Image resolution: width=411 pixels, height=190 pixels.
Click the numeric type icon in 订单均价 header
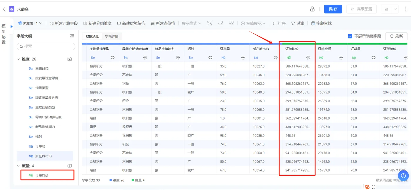tap(289, 58)
